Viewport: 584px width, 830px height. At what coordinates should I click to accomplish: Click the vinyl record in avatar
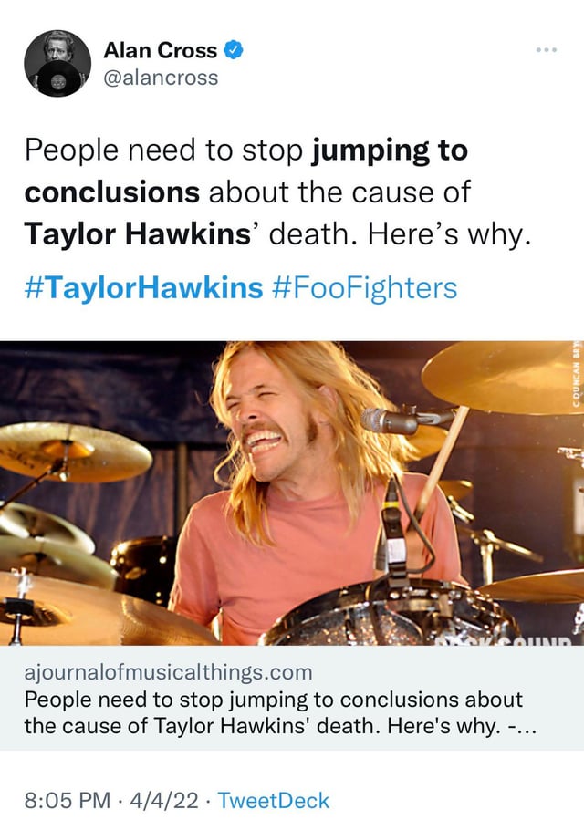pyautogui.click(x=59, y=80)
